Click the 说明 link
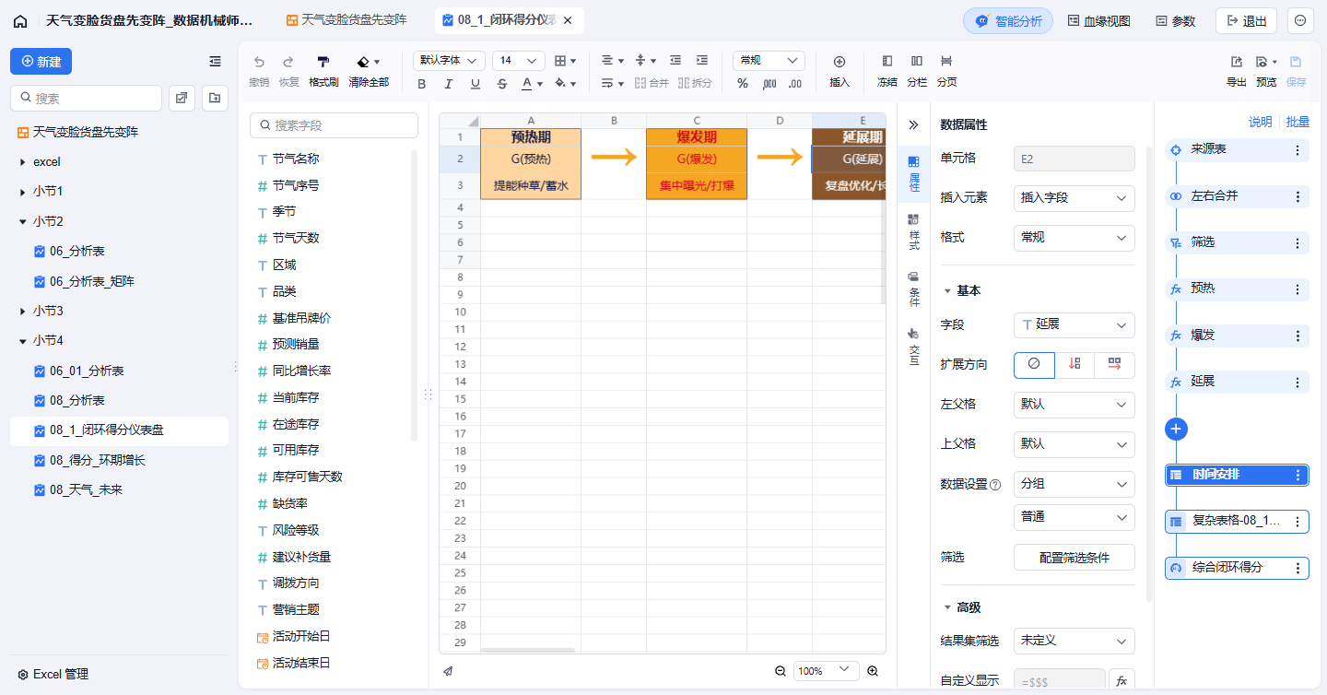The width and height of the screenshot is (1327, 695). click(x=1260, y=122)
